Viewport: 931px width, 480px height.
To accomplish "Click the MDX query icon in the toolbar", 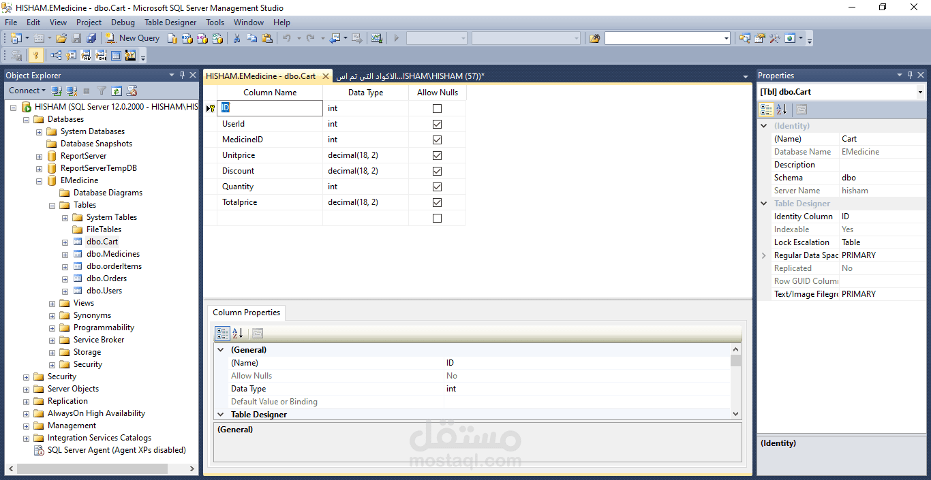I will pos(187,38).
